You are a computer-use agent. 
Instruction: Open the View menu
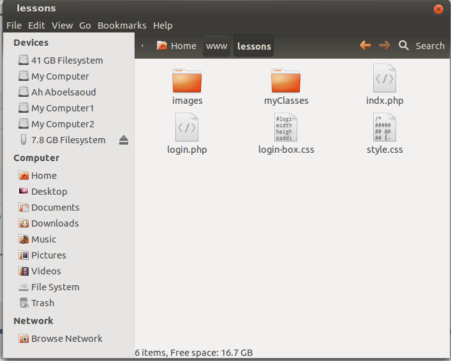click(62, 25)
